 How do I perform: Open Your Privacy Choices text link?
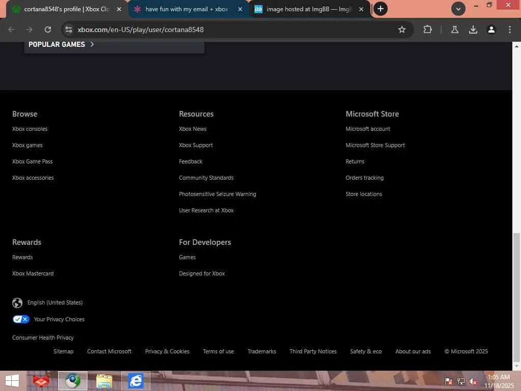pos(59,320)
